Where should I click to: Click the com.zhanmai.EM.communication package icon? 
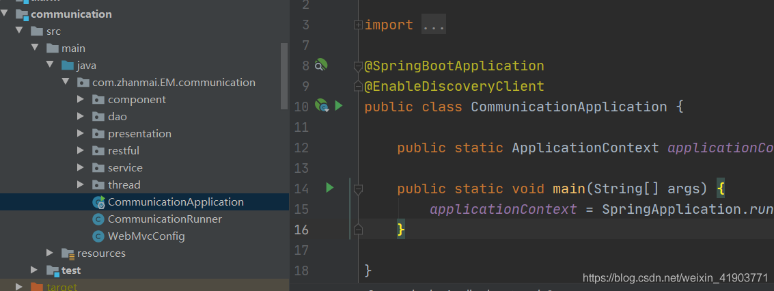[x=83, y=83]
